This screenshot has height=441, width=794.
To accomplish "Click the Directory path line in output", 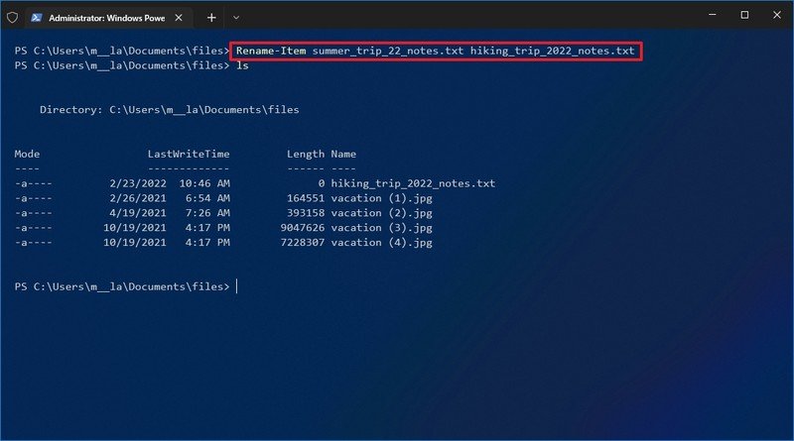I will 169,110.
